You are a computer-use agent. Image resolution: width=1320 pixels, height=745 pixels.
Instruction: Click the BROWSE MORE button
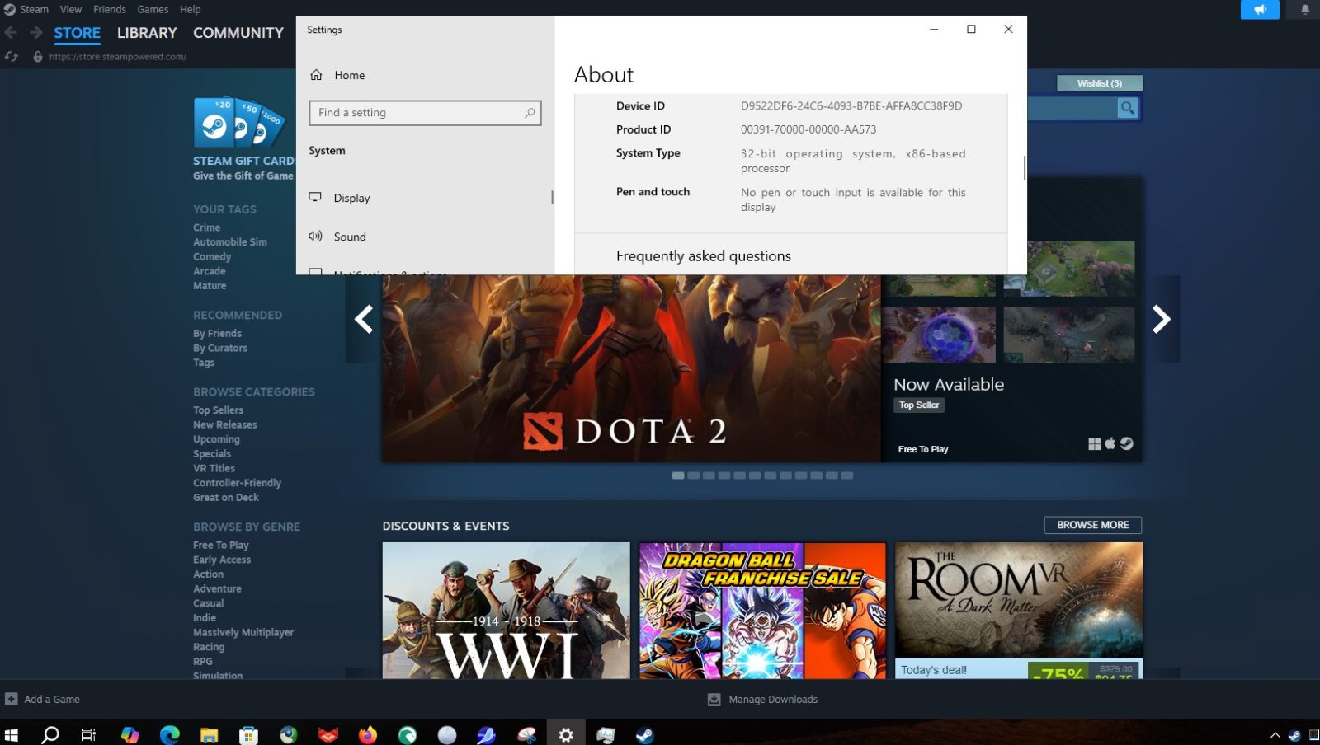coord(1093,525)
